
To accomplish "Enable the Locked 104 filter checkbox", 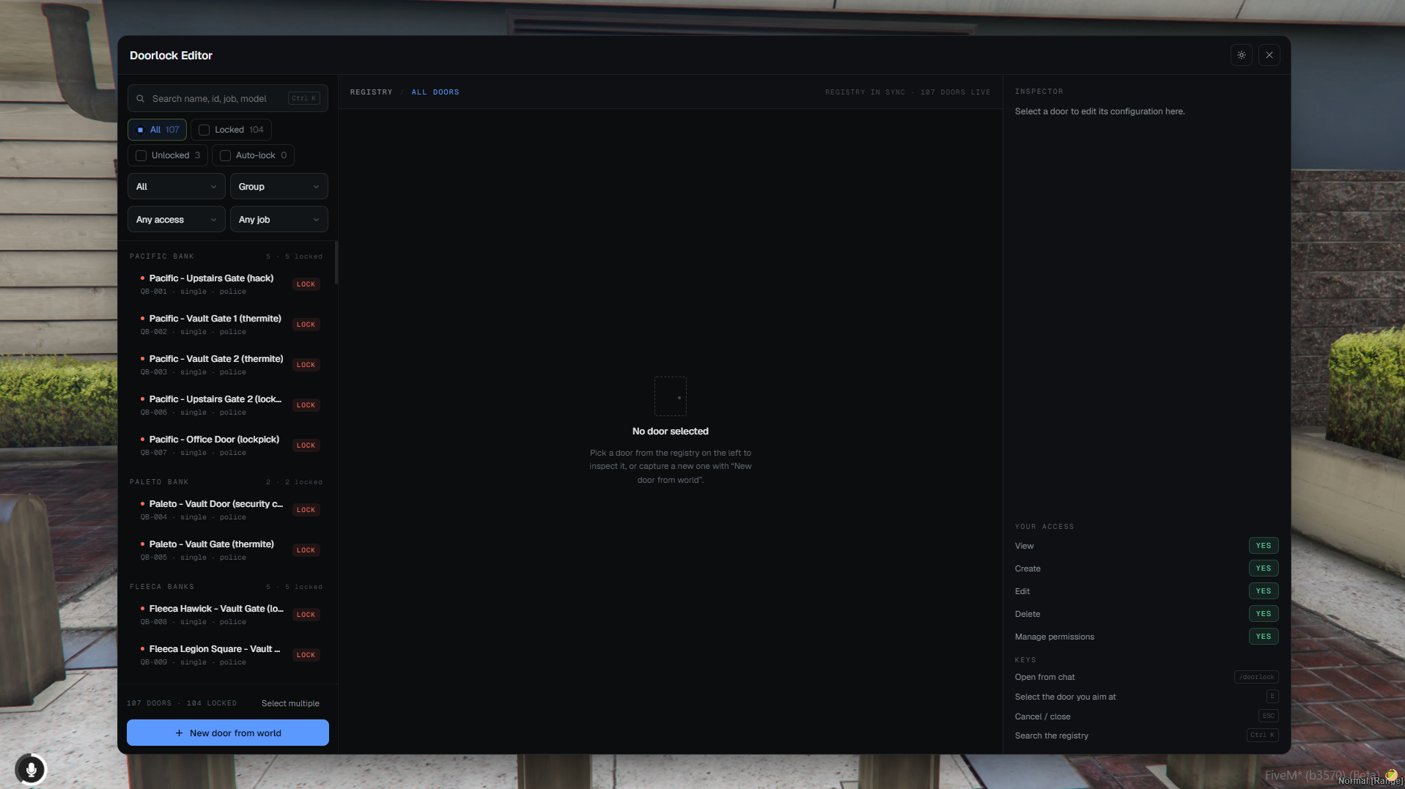I will click(204, 130).
